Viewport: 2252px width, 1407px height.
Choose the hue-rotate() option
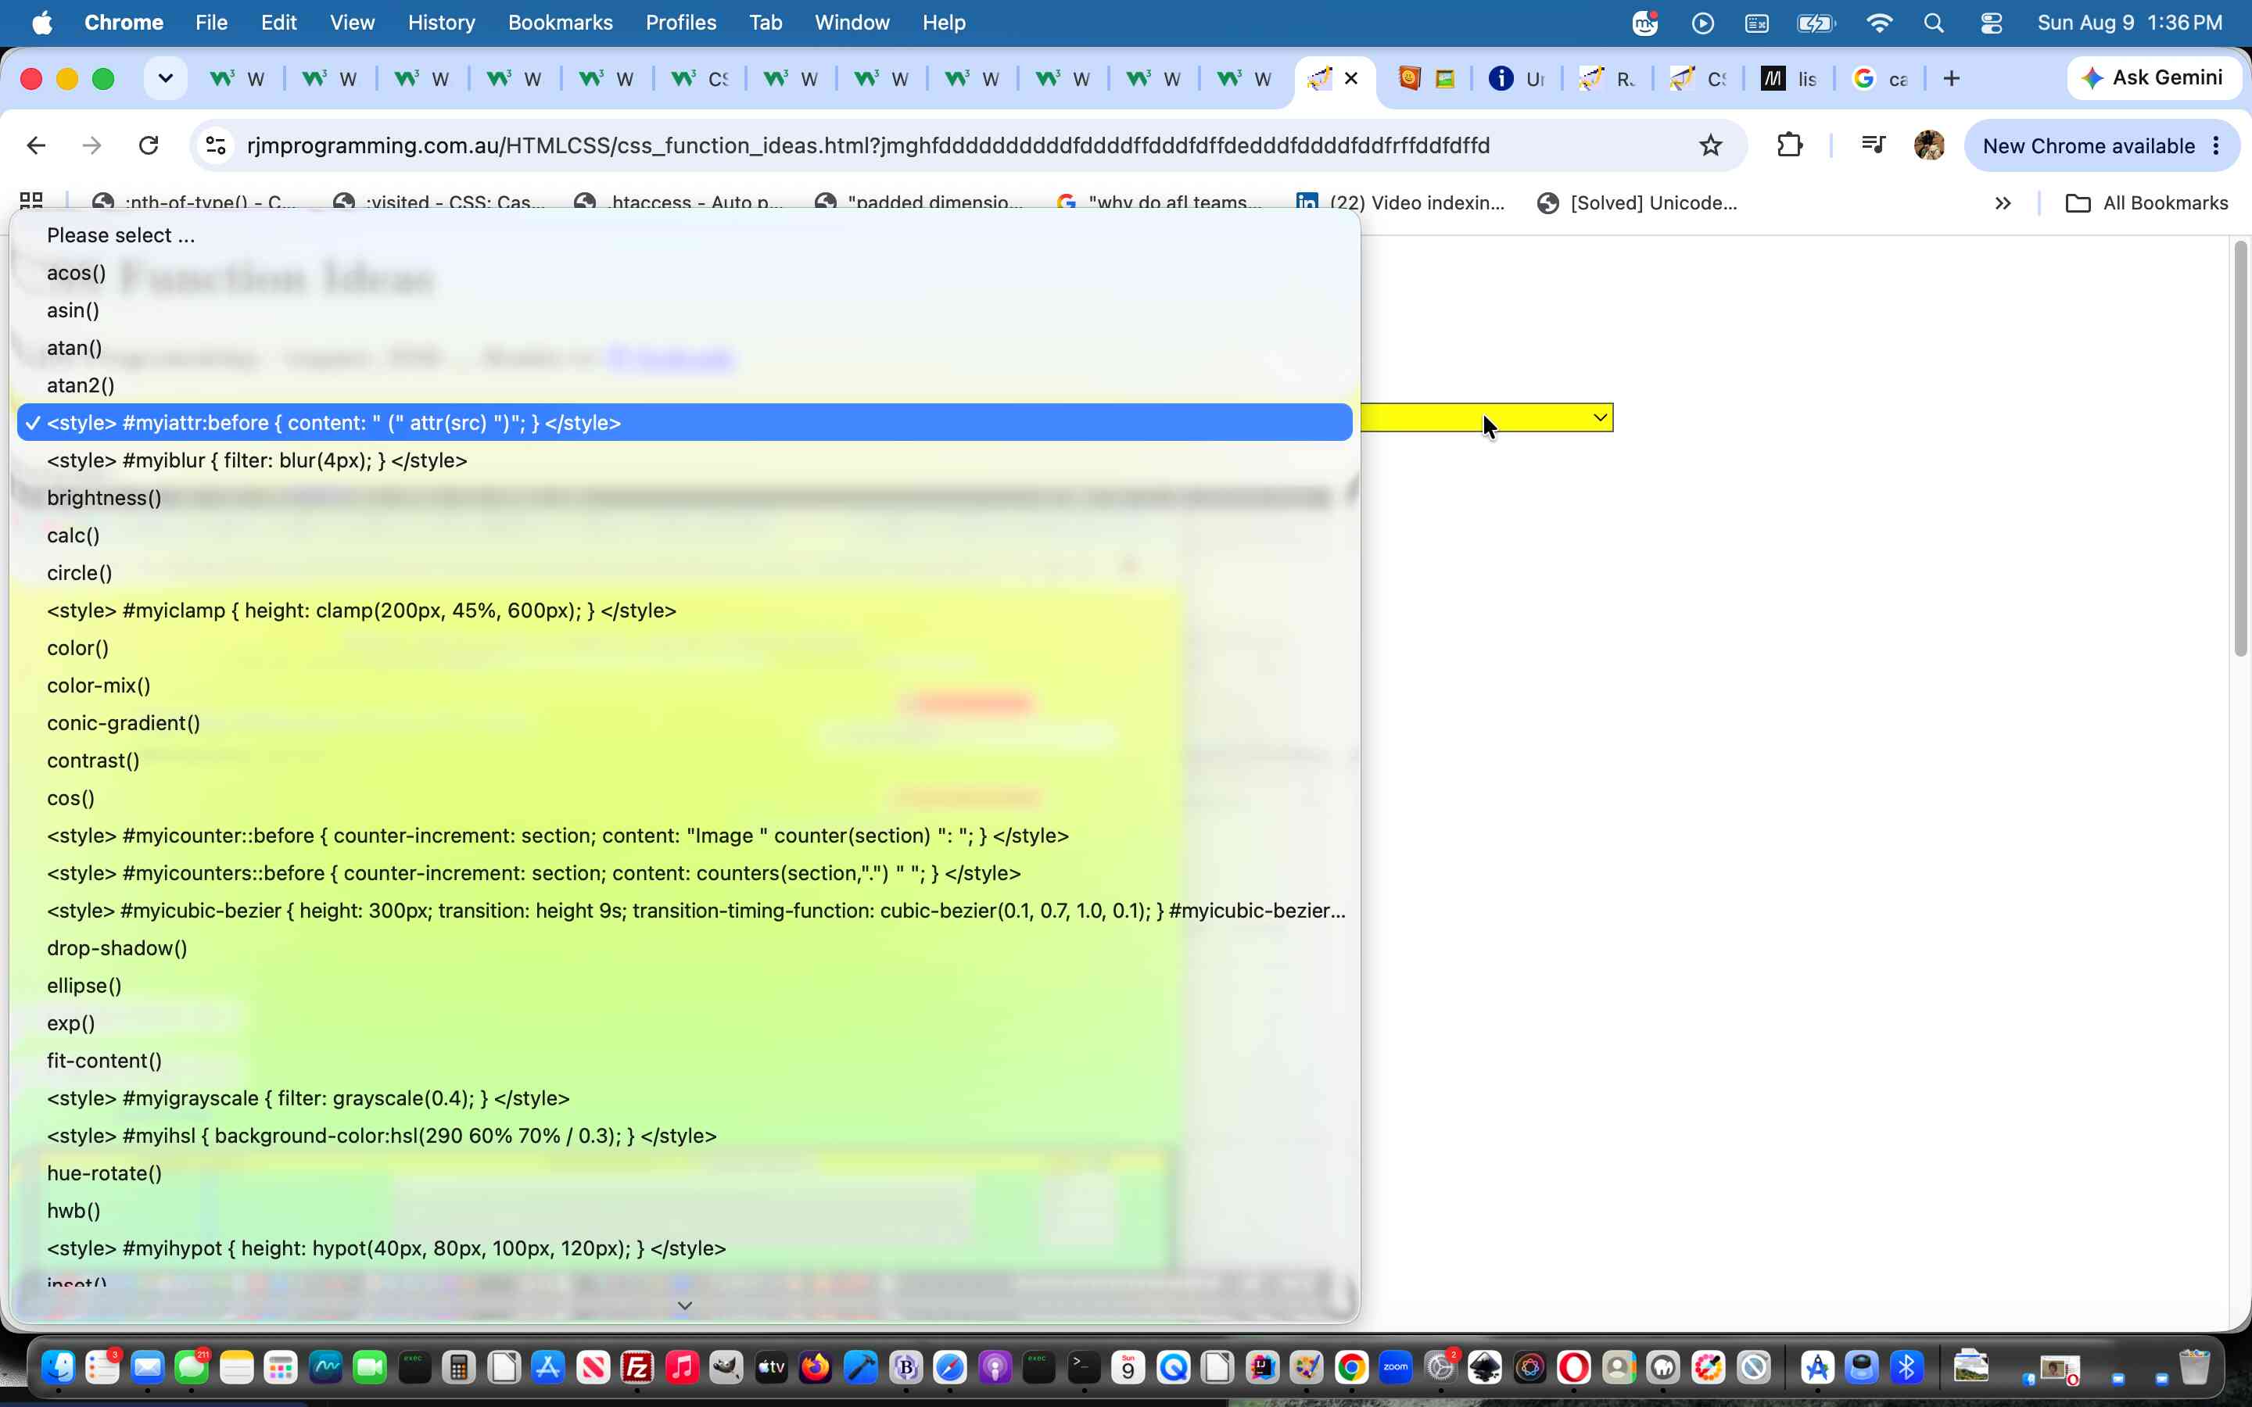tap(685, 1173)
